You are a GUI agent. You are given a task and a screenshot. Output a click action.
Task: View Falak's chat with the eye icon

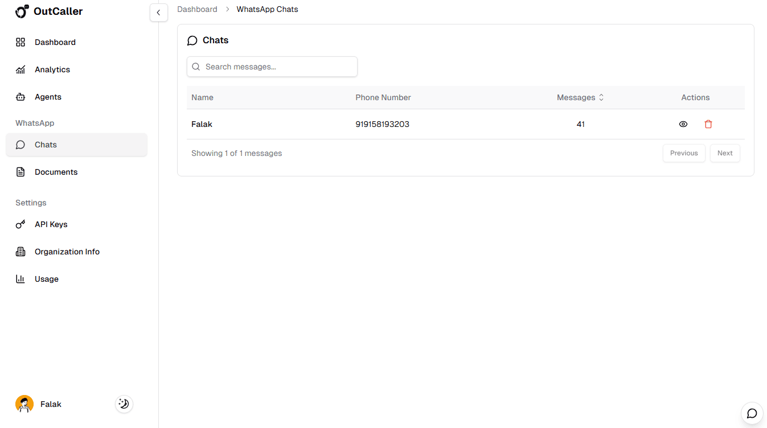pyautogui.click(x=683, y=124)
